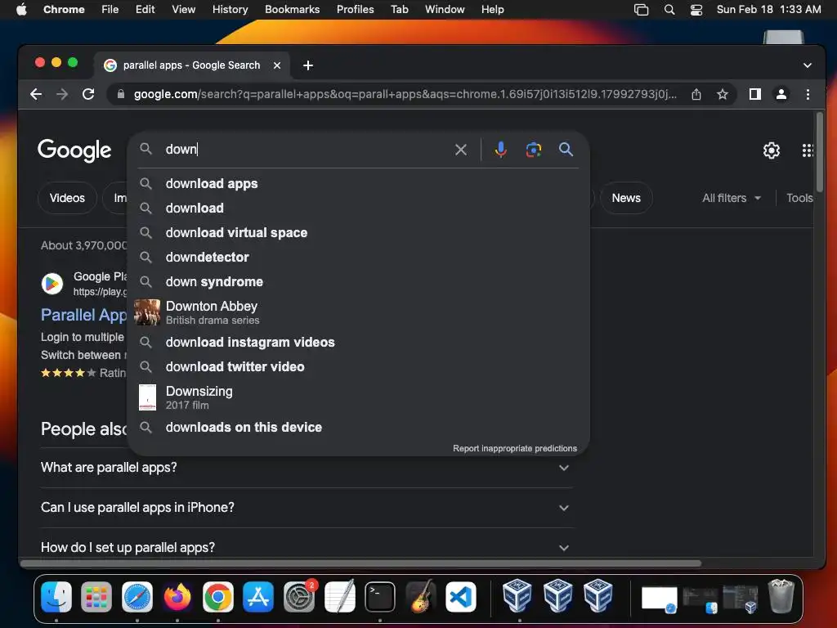Open Google quick settings gear
Screen dimensions: 837x628
[x=772, y=150]
